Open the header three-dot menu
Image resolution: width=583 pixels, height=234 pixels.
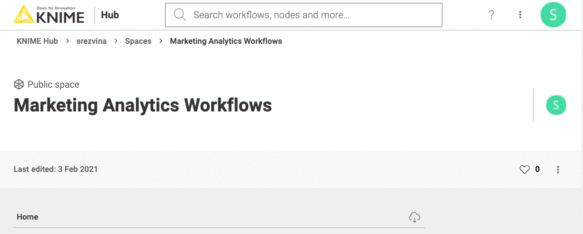[x=520, y=15]
